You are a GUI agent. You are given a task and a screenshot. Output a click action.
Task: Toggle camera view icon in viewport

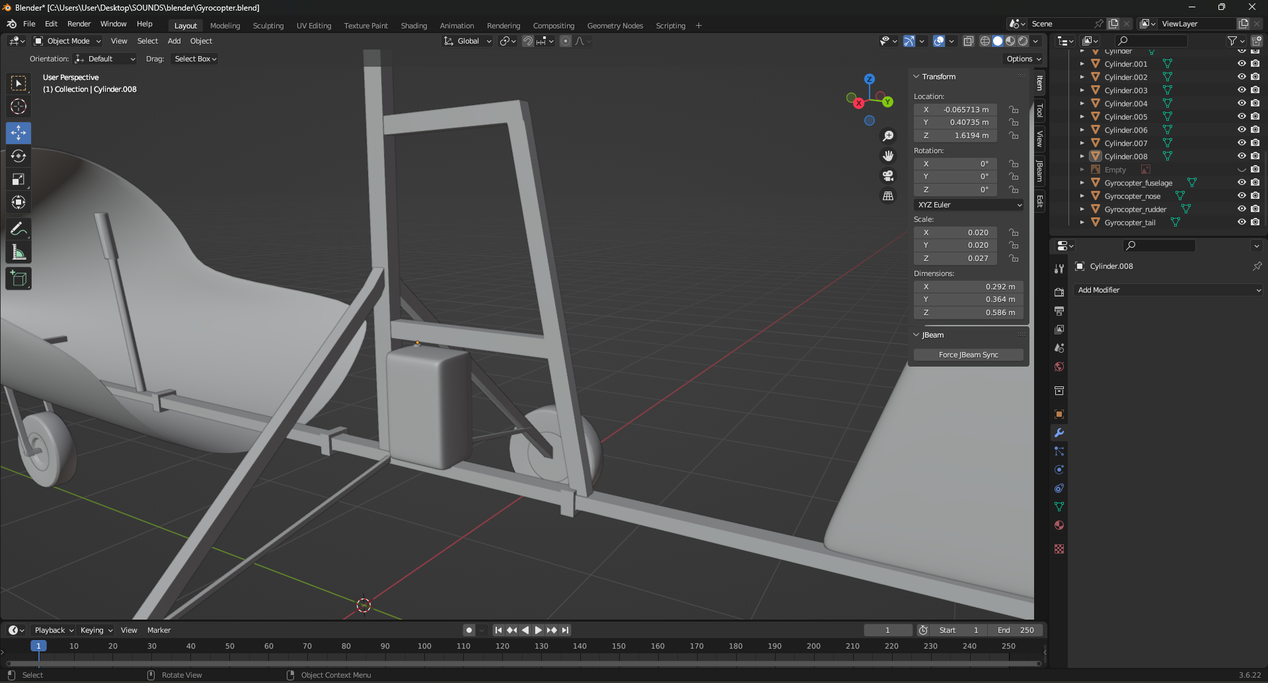888,176
